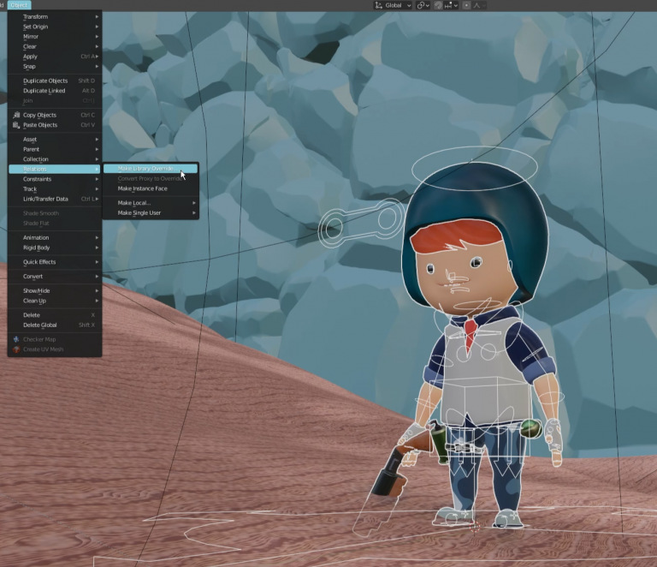Toggle proportional editing in the header
The width and height of the screenshot is (657, 567).
466,5
